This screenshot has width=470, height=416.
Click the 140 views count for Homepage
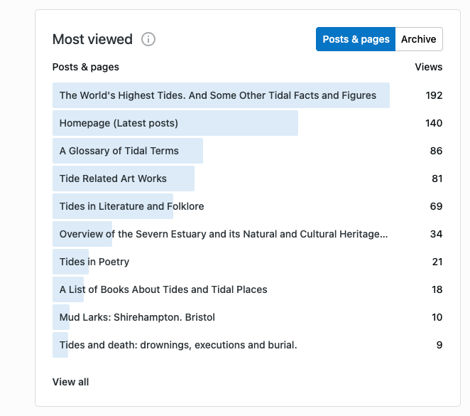434,123
